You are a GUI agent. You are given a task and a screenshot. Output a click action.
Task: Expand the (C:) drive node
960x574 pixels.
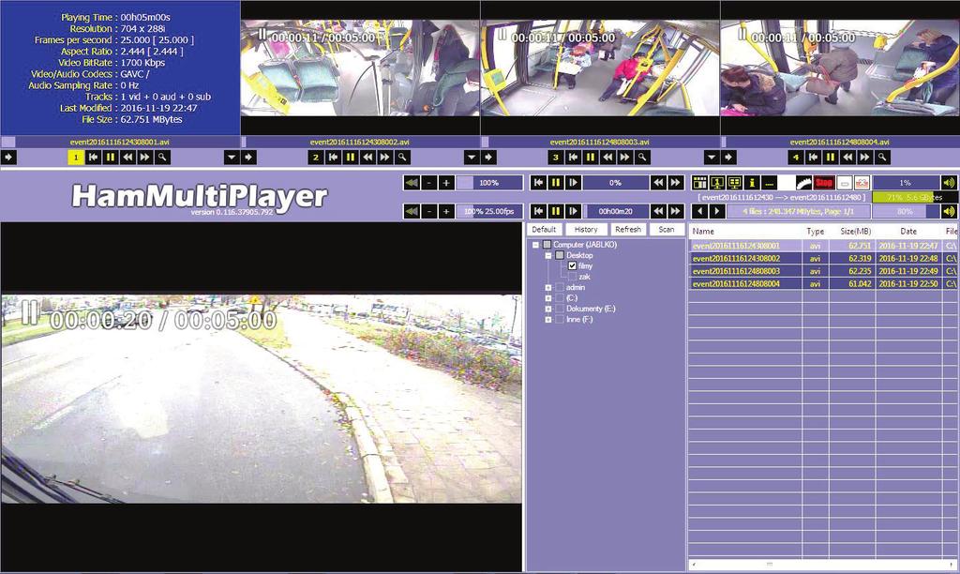548,298
